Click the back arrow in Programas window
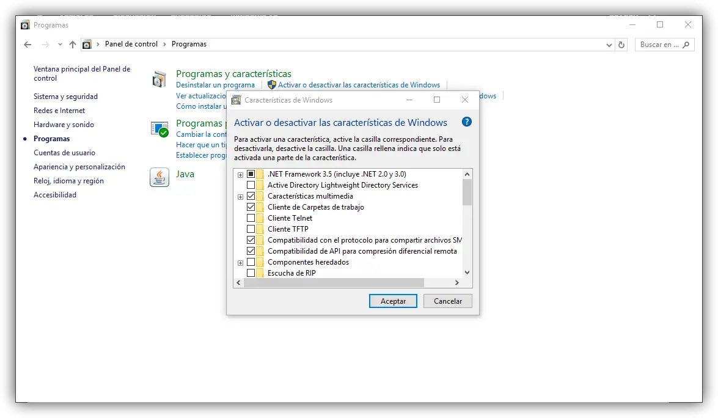The height and width of the screenshot is (418, 718). (27, 45)
